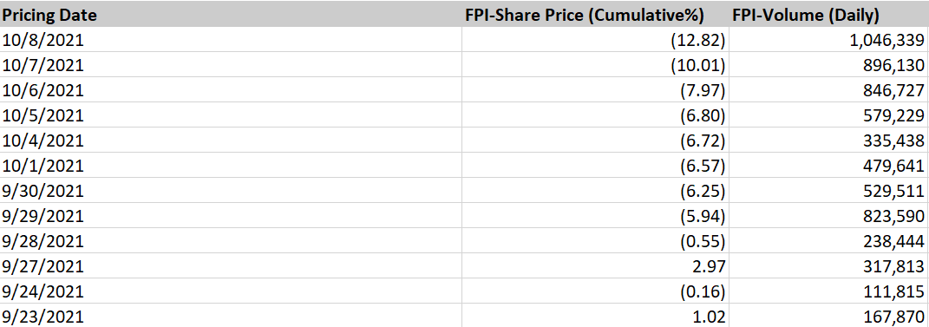Select the Pricing Date header cell
Viewport: 929px width, 327px height.
[x=231, y=14]
